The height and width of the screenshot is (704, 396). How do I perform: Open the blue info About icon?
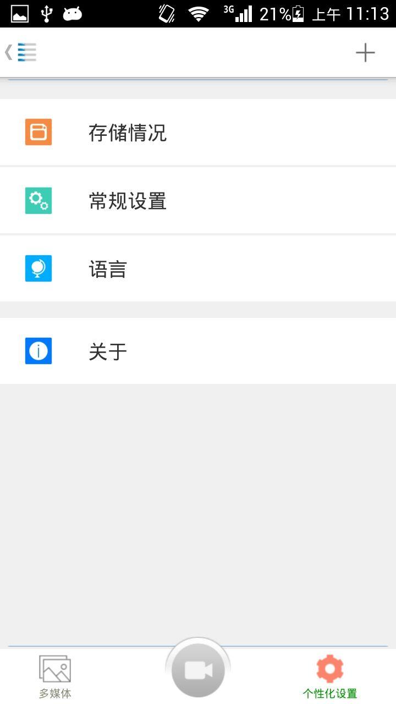coord(38,351)
